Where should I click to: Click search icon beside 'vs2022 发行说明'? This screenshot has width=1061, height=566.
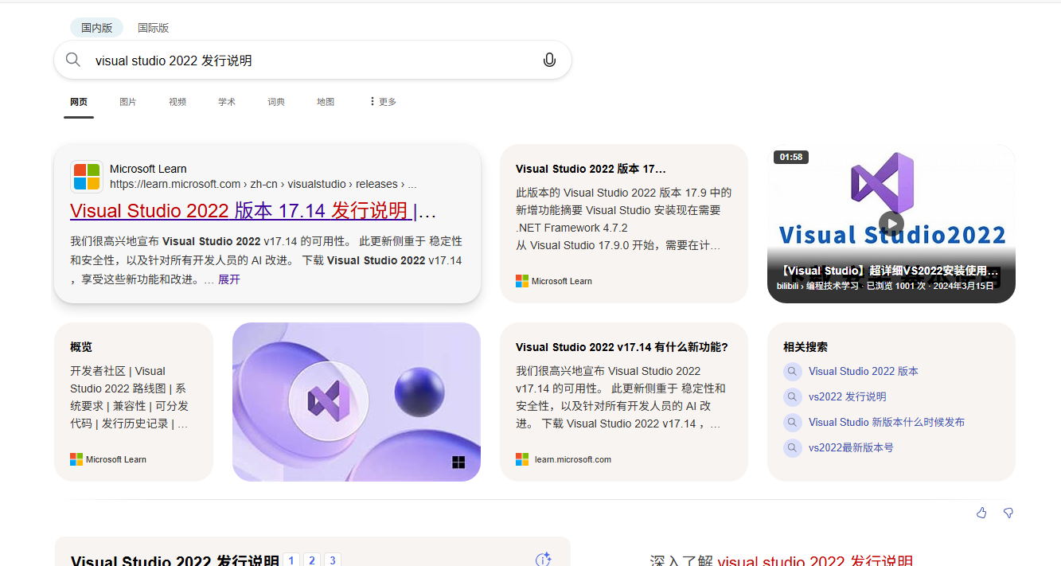[792, 396]
